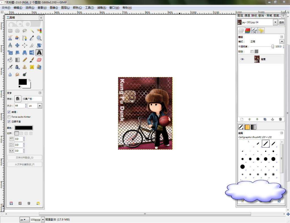Choose the Move tool in the toolbox
The image size is (290, 223).
[x=17, y=45]
